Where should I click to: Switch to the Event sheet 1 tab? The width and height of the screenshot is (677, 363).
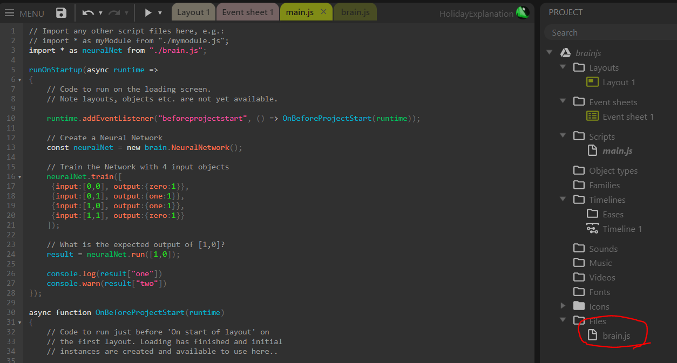(x=248, y=12)
